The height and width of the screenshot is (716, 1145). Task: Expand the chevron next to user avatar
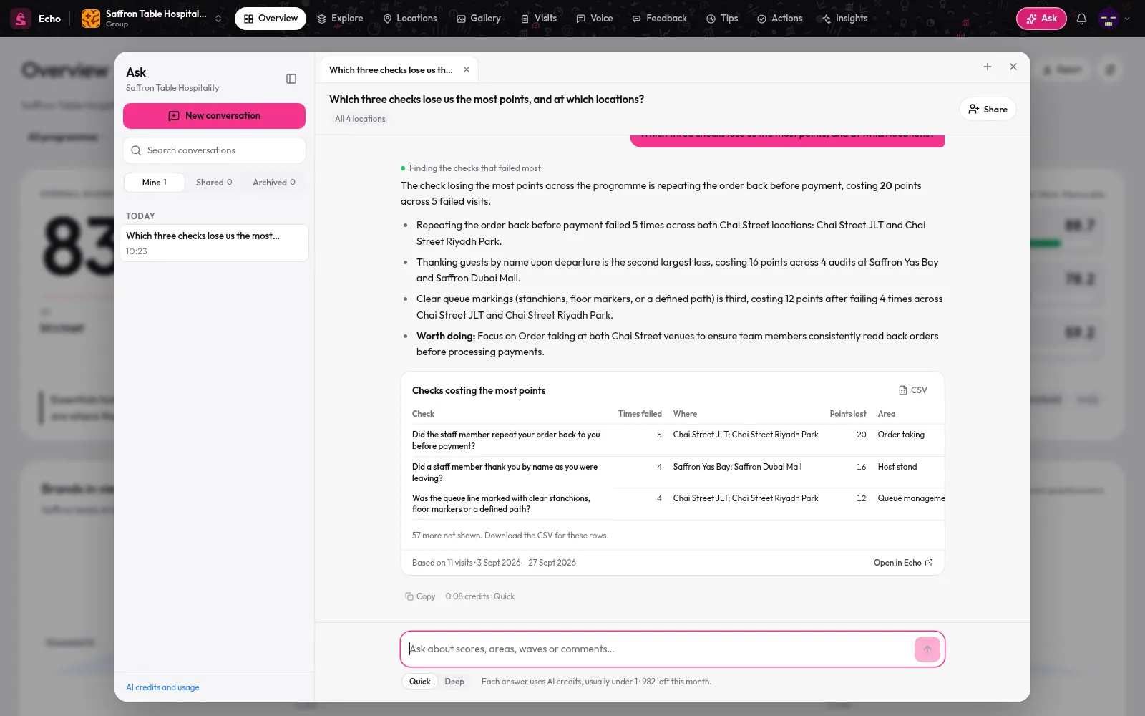pyautogui.click(x=1127, y=19)
